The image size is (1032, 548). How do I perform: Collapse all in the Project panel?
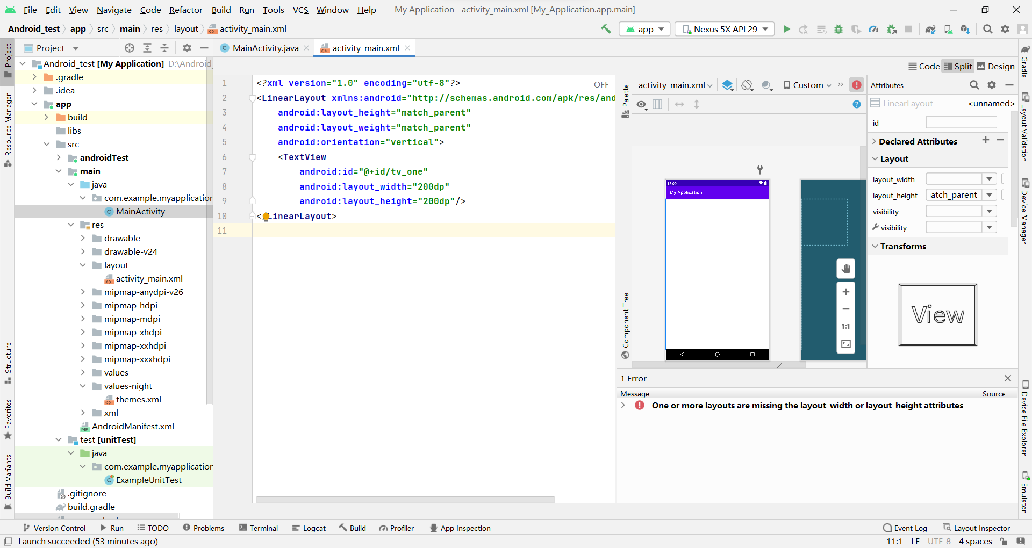click(x=164, y=48)
